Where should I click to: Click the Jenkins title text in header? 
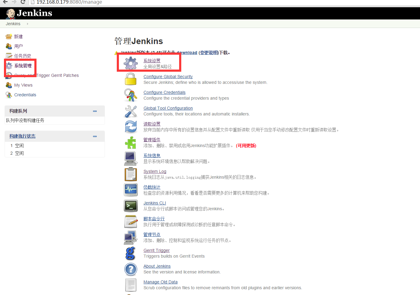[35, 13]
